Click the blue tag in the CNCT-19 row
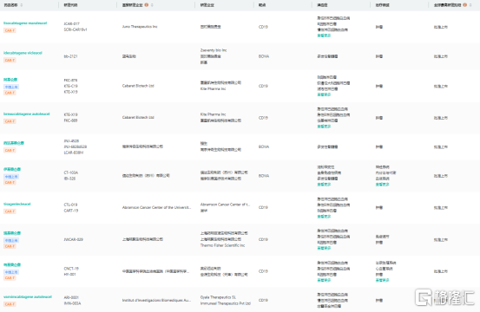The width and height of the screenshot is (480, 312). [x=11, y=272]
